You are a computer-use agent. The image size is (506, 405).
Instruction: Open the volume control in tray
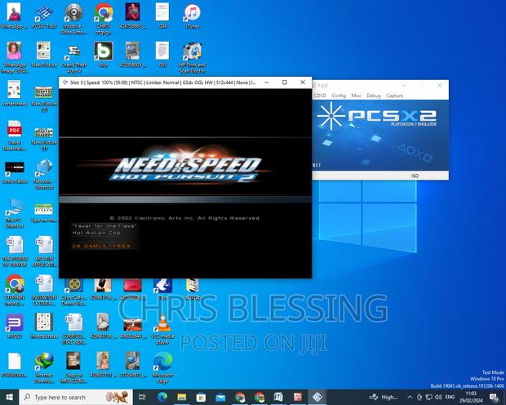pyautogui.click(x=438, y=397)
